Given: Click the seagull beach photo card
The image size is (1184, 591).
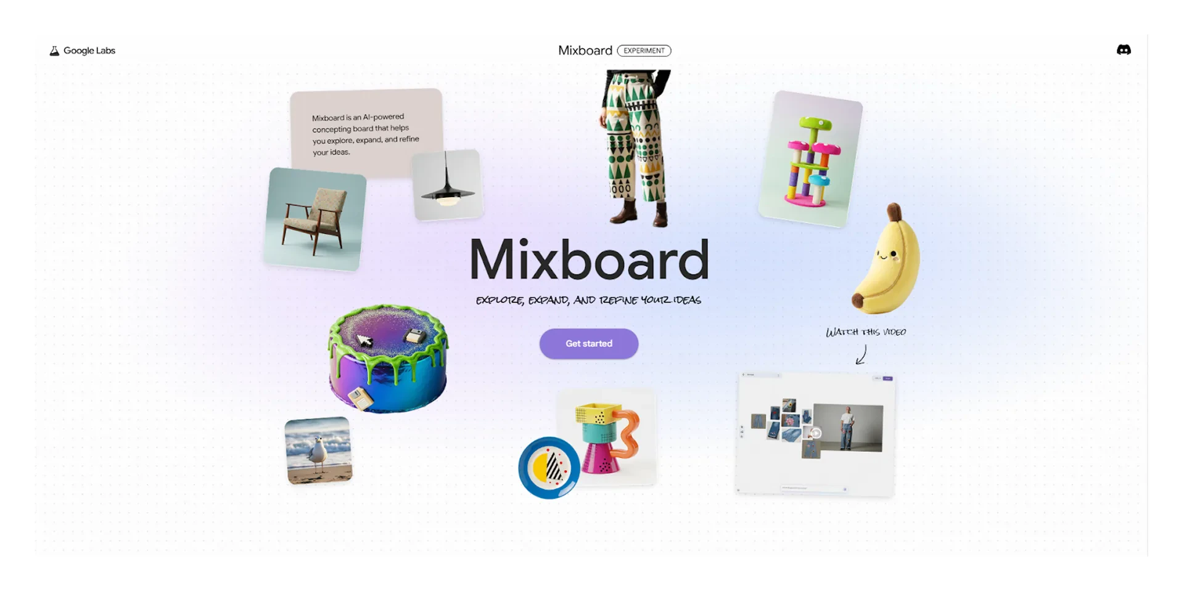Looking at the screenshot, I should tap(318, 450).
